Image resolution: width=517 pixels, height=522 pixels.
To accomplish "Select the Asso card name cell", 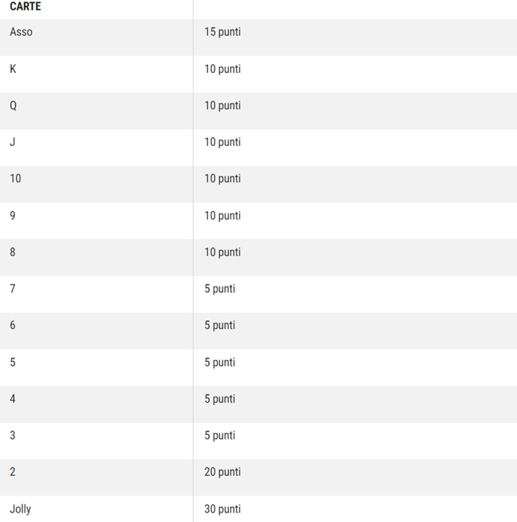I will click(x=21, y=33).
